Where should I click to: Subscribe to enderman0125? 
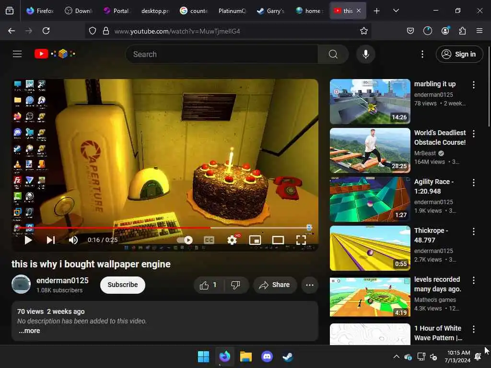pyautogui.click(x=123, y=285)
